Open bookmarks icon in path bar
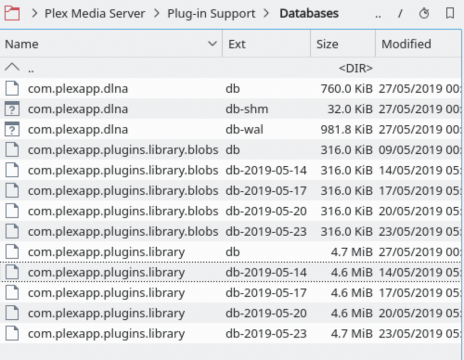 (450, 13)
